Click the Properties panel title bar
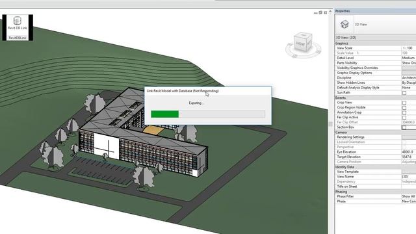Viewport: 416px width, 234px height. 376,11
